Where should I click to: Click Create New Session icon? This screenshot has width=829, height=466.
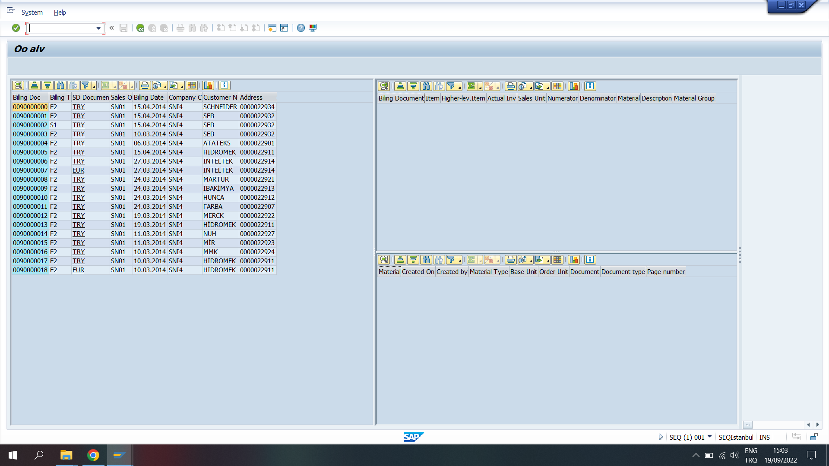272,28
